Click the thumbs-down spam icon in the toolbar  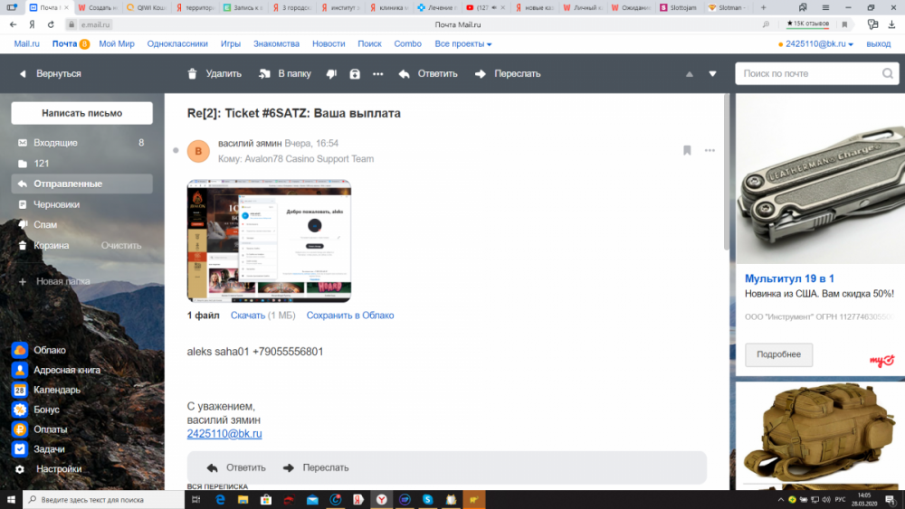(x=331, y=74)
